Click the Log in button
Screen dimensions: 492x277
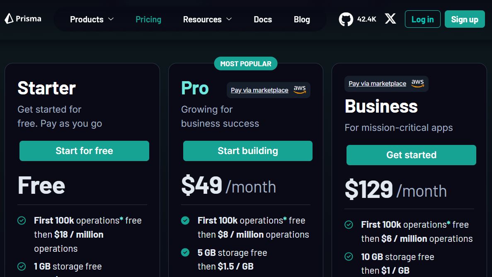422,19
